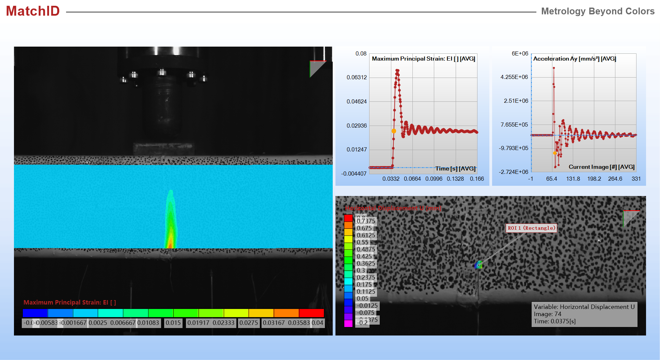Click the yellow swatch in the strain color bar
The width and height of the screenshot is (660, 360).
236,313
